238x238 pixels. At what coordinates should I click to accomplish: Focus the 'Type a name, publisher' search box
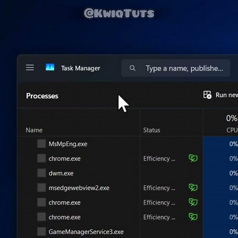click(176, 68)
